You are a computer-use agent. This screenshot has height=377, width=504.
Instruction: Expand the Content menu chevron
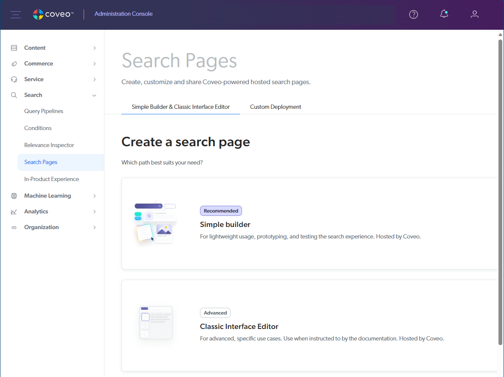tap(95, 48)
